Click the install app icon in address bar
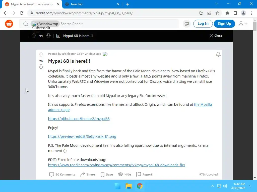The height and width of the screenshot is (192, 257). coord(201,13)
